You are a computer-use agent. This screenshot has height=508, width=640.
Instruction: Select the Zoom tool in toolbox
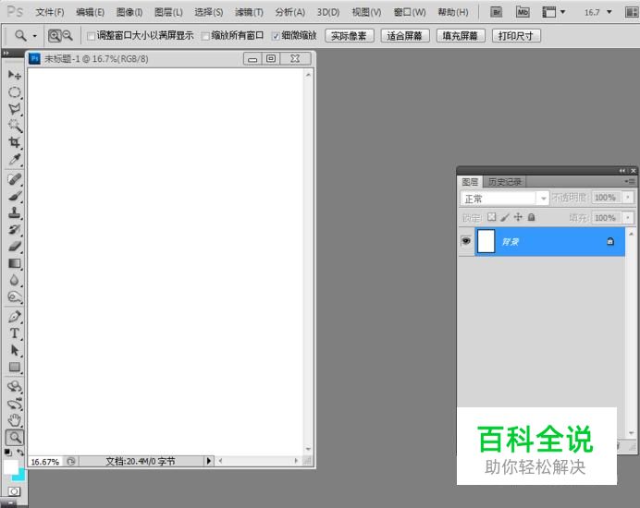(15, 438)
